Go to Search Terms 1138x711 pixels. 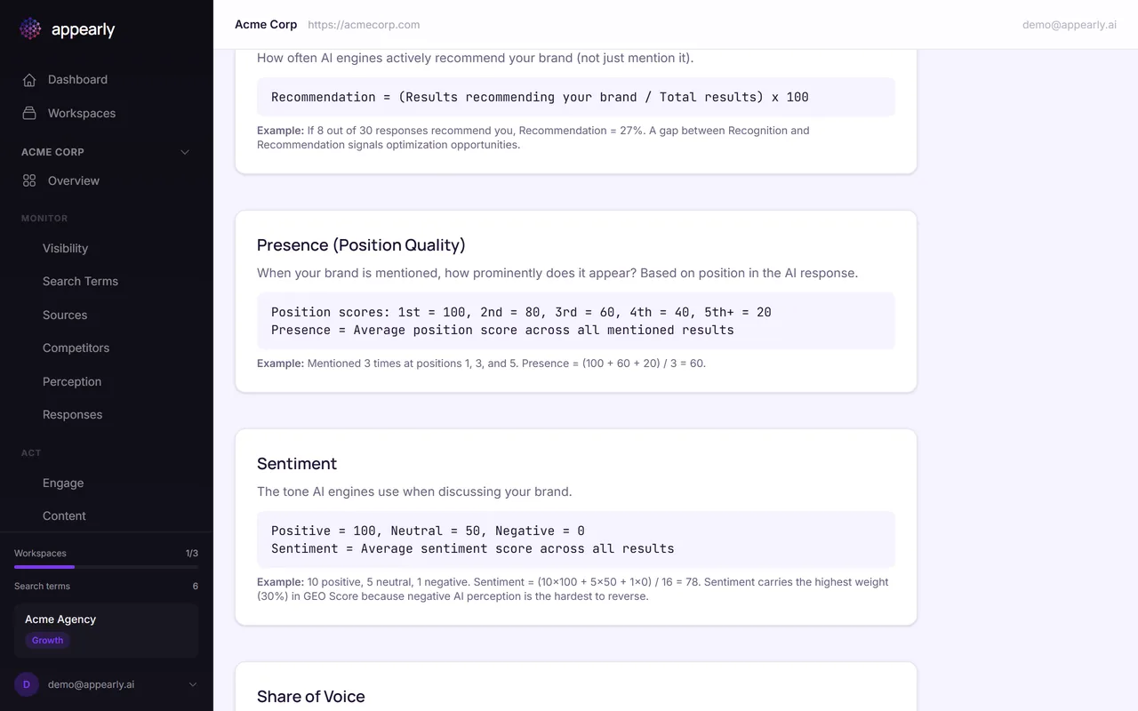tap(80, 282)
